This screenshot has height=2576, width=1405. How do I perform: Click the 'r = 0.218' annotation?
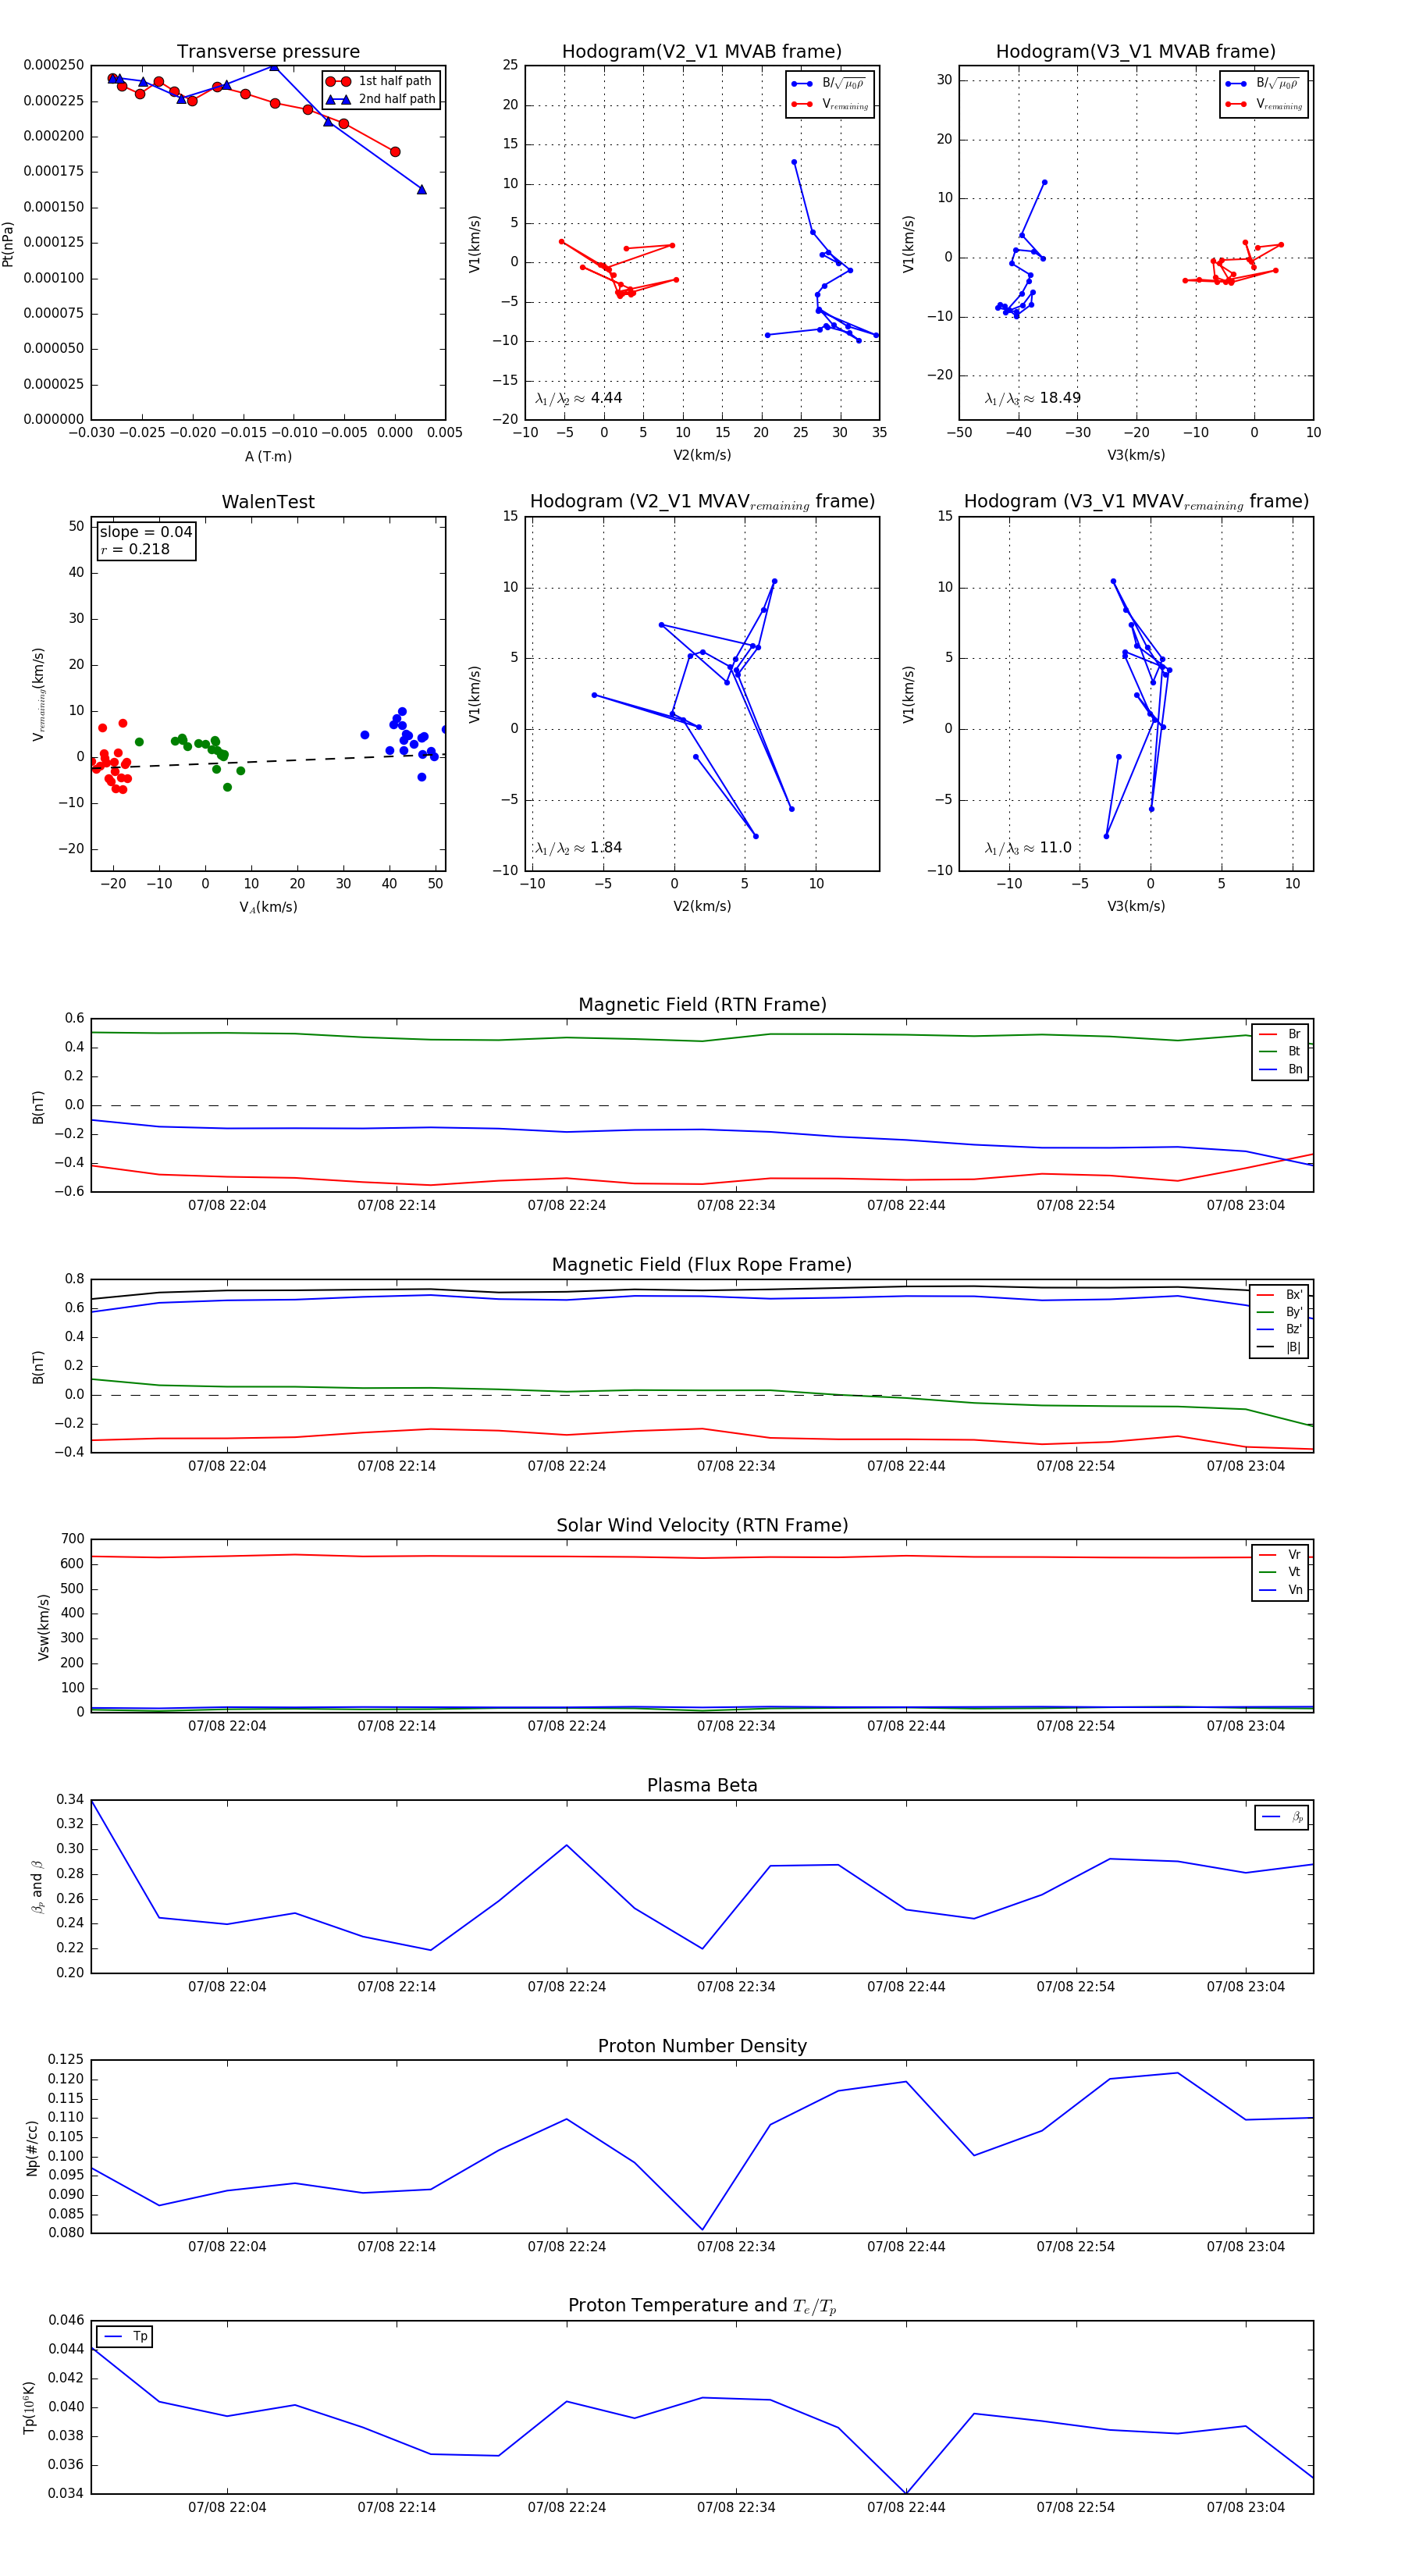(x=135, y=549)
